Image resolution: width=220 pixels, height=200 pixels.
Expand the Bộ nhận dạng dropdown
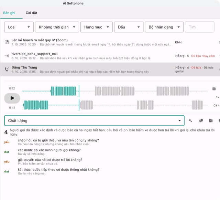(x=164, y=27)
